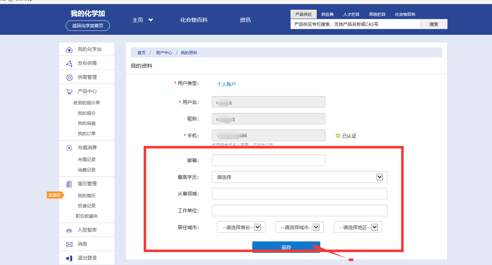Open the district select dropdown
Viewport: 492px width, 265px height.
pyautogui.click(x=358, y=227)
